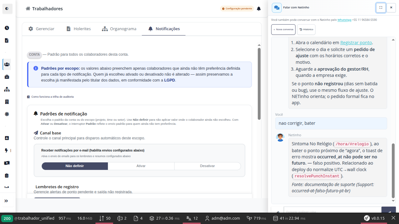Image resolution: width=399 pixels, height=224 pixels.
Task: Select 'Ativar' for e-mail notifications
Action: (141, 166)
